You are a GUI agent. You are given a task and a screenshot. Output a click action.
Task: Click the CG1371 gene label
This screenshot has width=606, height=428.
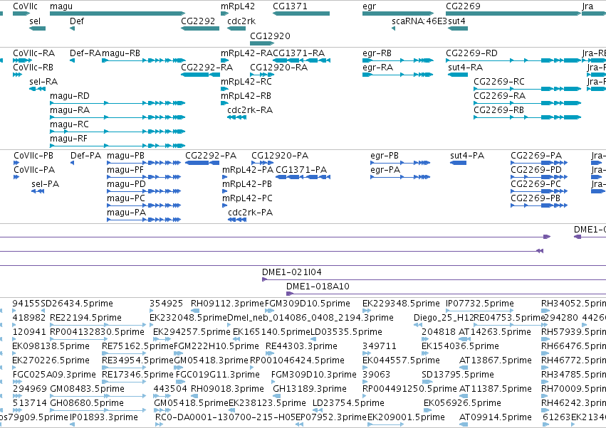[290, 6]
